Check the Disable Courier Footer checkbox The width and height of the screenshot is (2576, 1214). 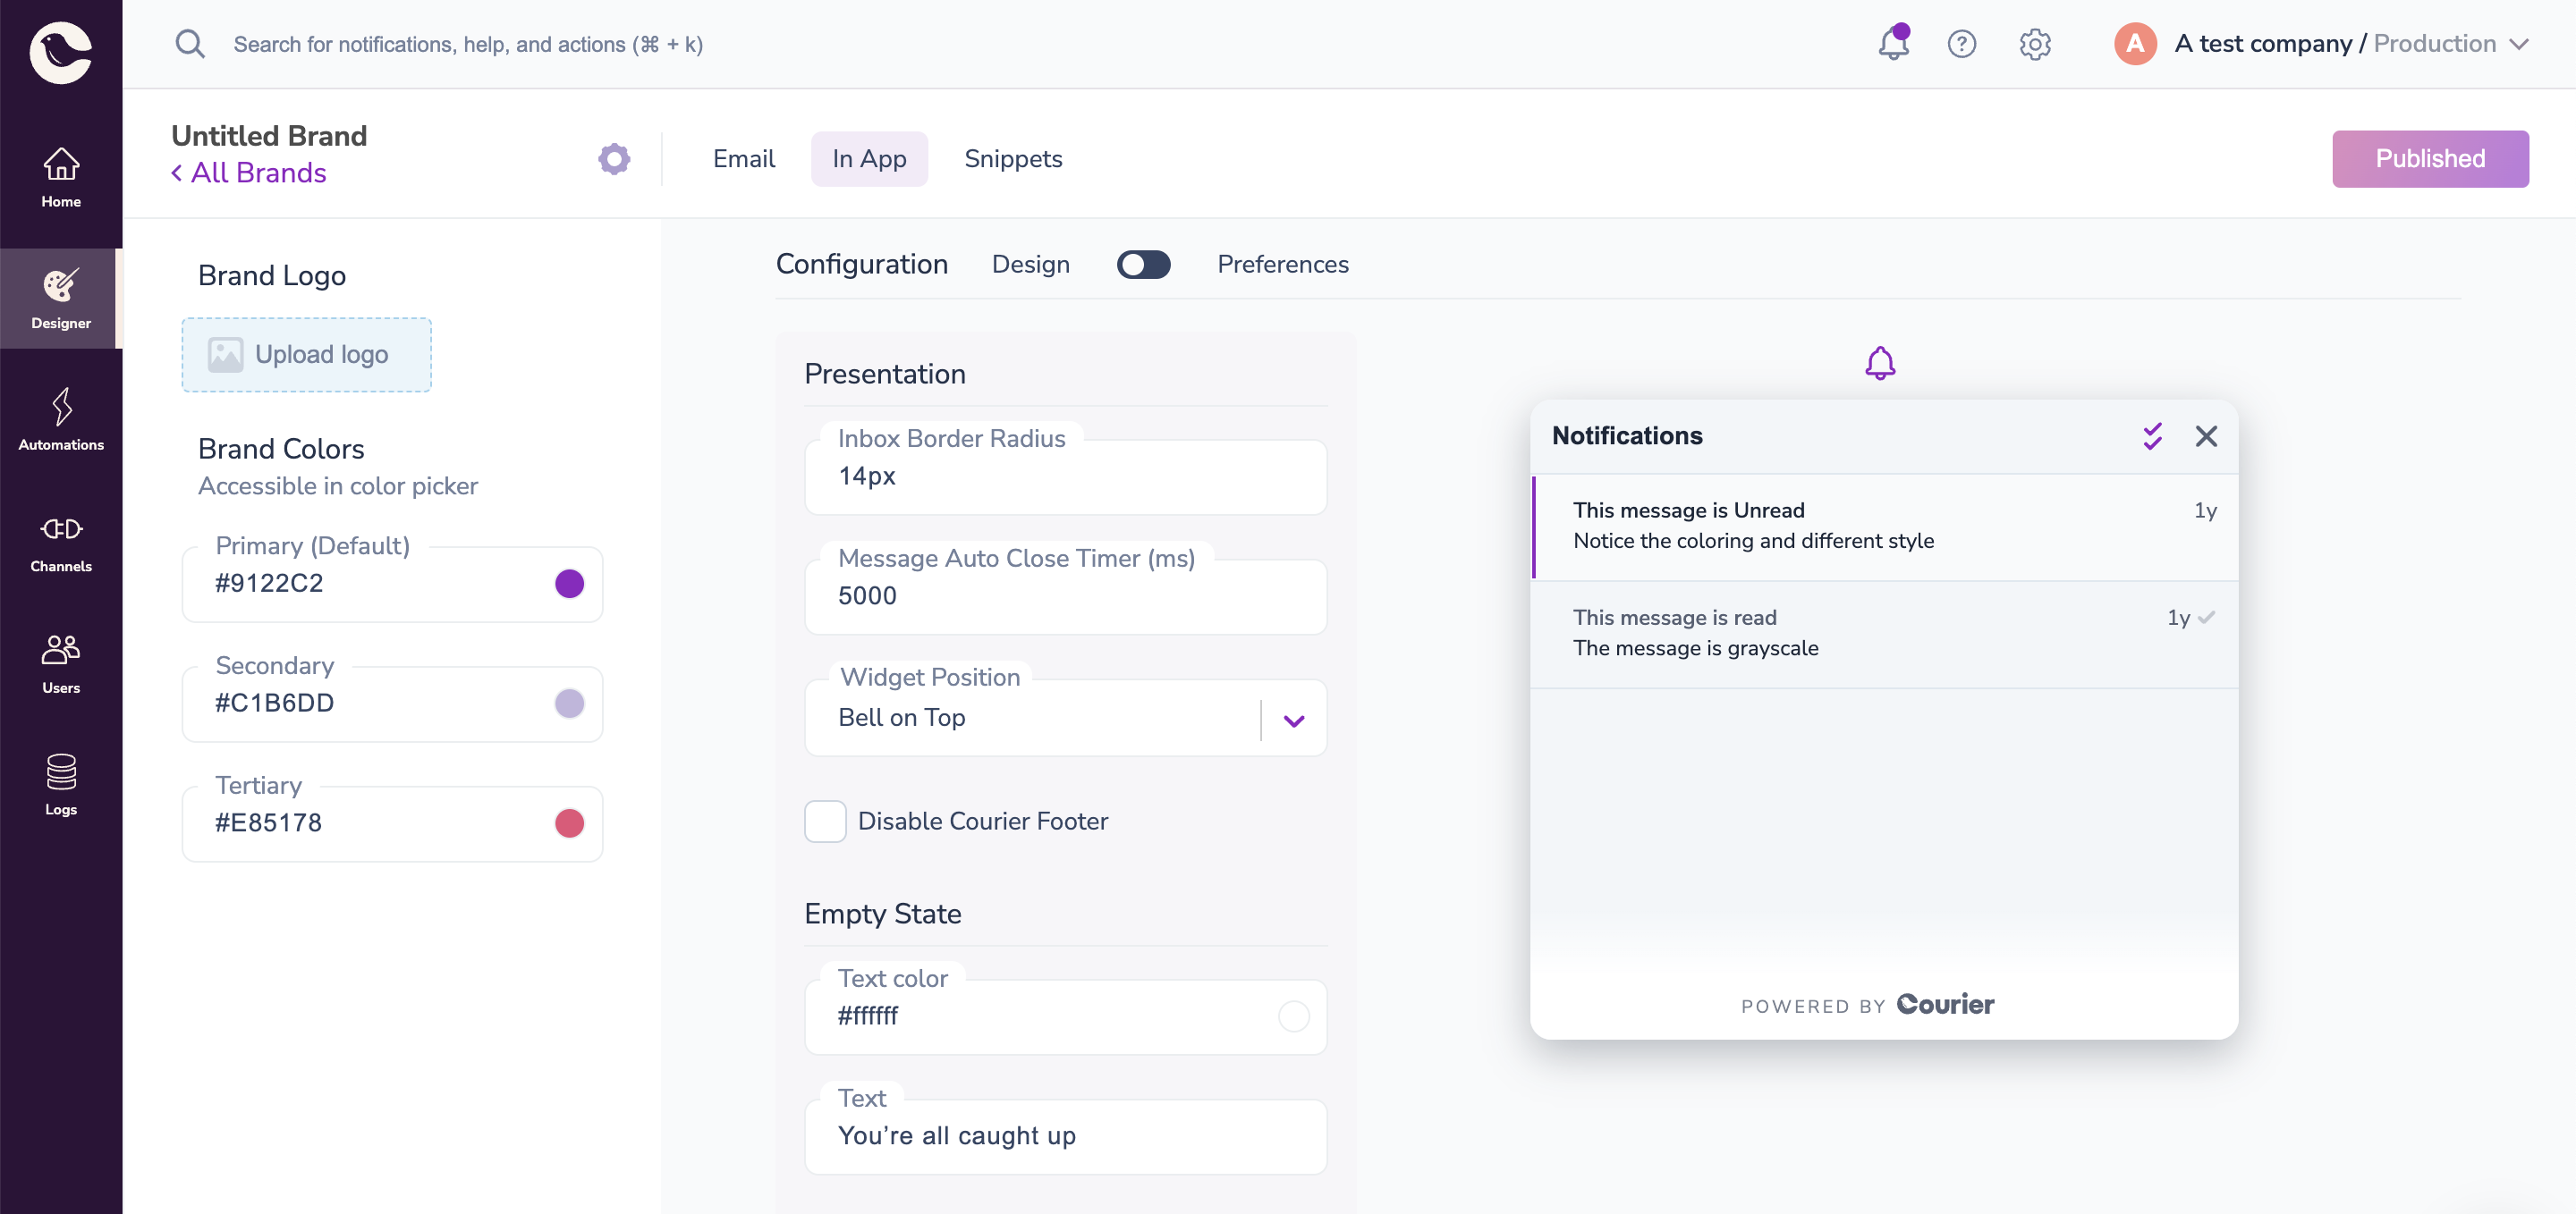coord(825,822)
